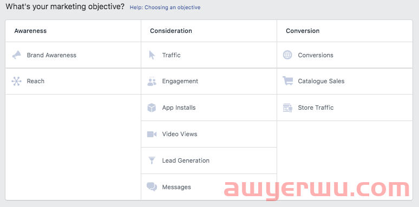The height and width of the screenshot is (207, 419).
Task: Click the Traffic cursor arrow icon
Action: click(152, 55)
